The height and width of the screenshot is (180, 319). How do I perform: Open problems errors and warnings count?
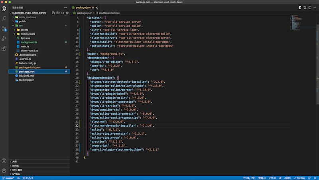[x=28, y=178]
